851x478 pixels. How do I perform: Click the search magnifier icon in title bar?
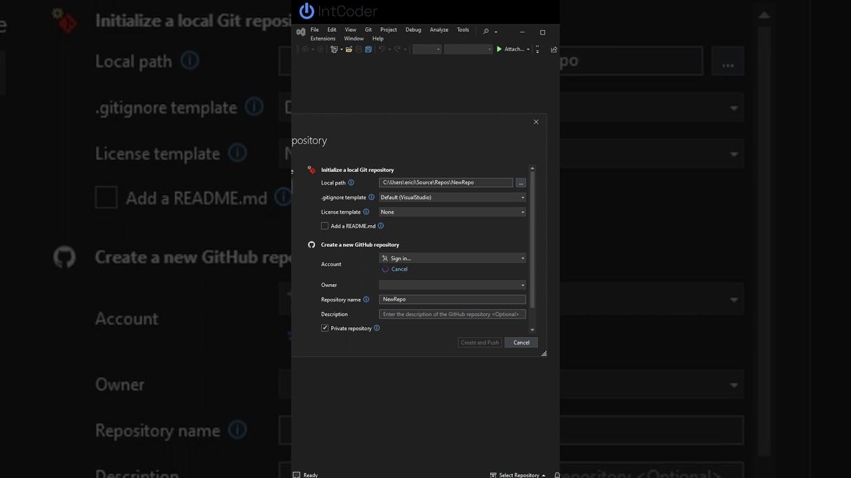(486, 31)
